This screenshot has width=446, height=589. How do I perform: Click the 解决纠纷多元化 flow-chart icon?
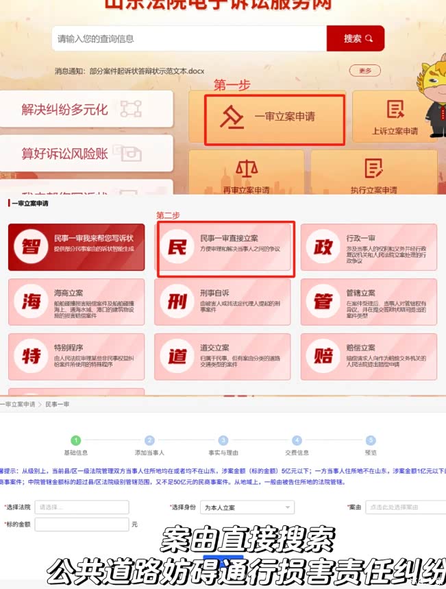click(131, 109)
